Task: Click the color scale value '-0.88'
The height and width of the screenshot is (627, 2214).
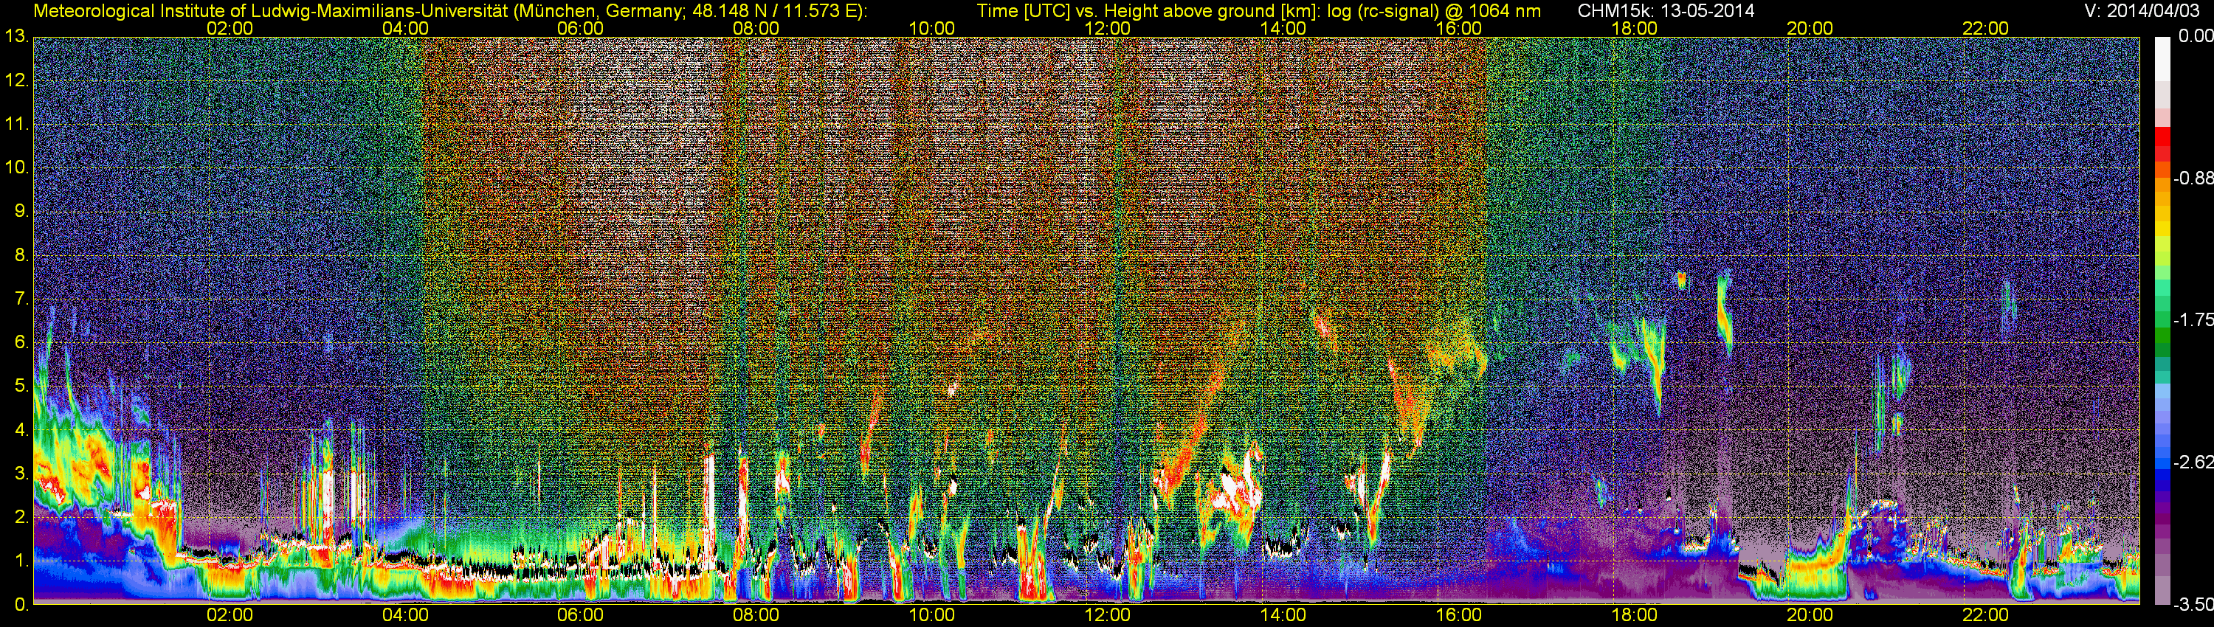Action: [x=2193, y=178]
